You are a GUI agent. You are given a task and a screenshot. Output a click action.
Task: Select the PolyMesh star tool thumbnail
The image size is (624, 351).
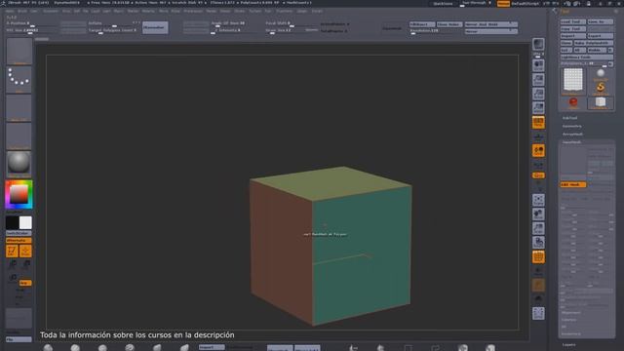click(x=573, y=81)
